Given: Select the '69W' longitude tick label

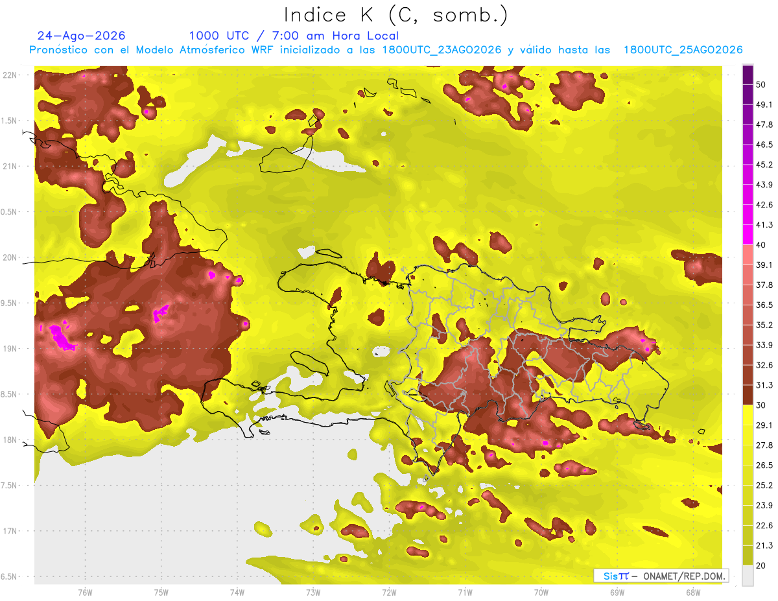Looking at the screenshot, I should (617, 592).
